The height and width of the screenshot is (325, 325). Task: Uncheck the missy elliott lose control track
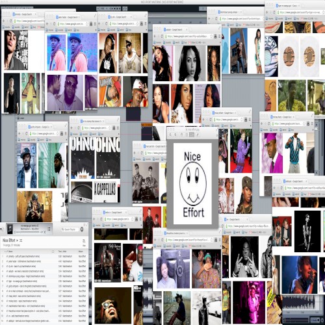[x=7, y=296]
